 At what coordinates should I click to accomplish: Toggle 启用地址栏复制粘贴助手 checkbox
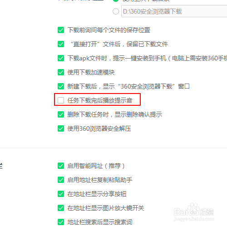[61, 180]
